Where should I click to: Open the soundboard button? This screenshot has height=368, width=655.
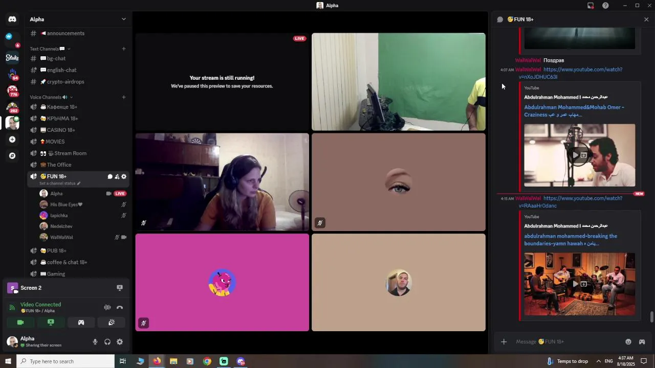click(x=112, y=323)
